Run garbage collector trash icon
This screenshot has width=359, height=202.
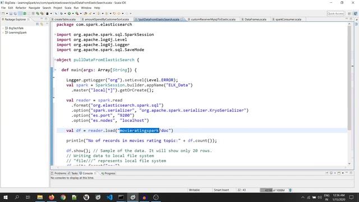point(291,190)
